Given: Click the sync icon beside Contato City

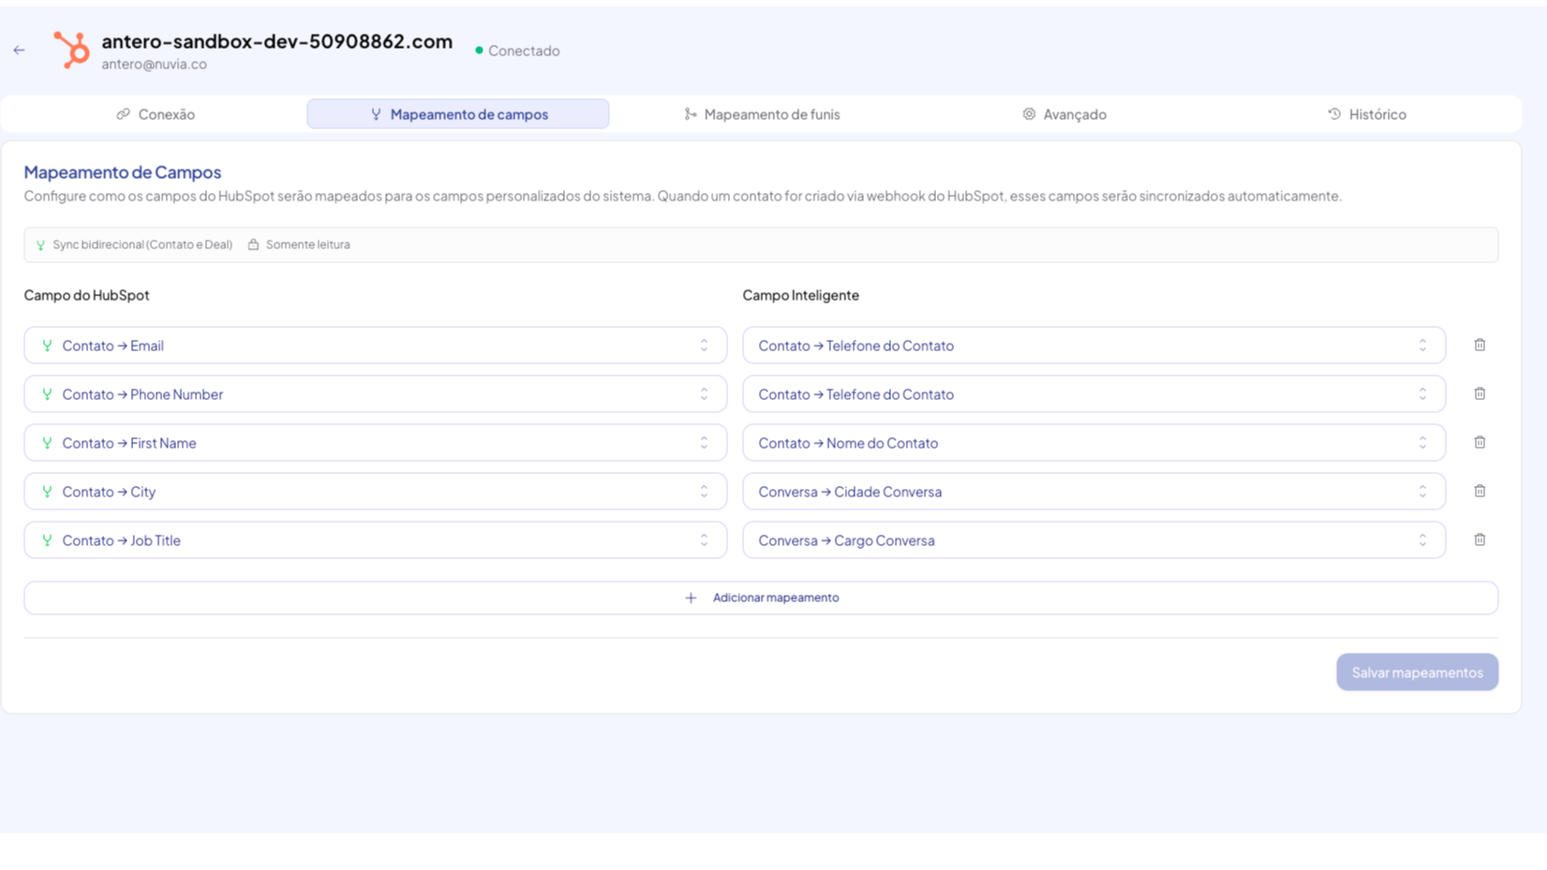Looking at the screenshot, I should pyautogui.click(x=47, y=492).
